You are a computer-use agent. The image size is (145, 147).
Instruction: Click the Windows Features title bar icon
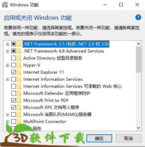[5, 5]
